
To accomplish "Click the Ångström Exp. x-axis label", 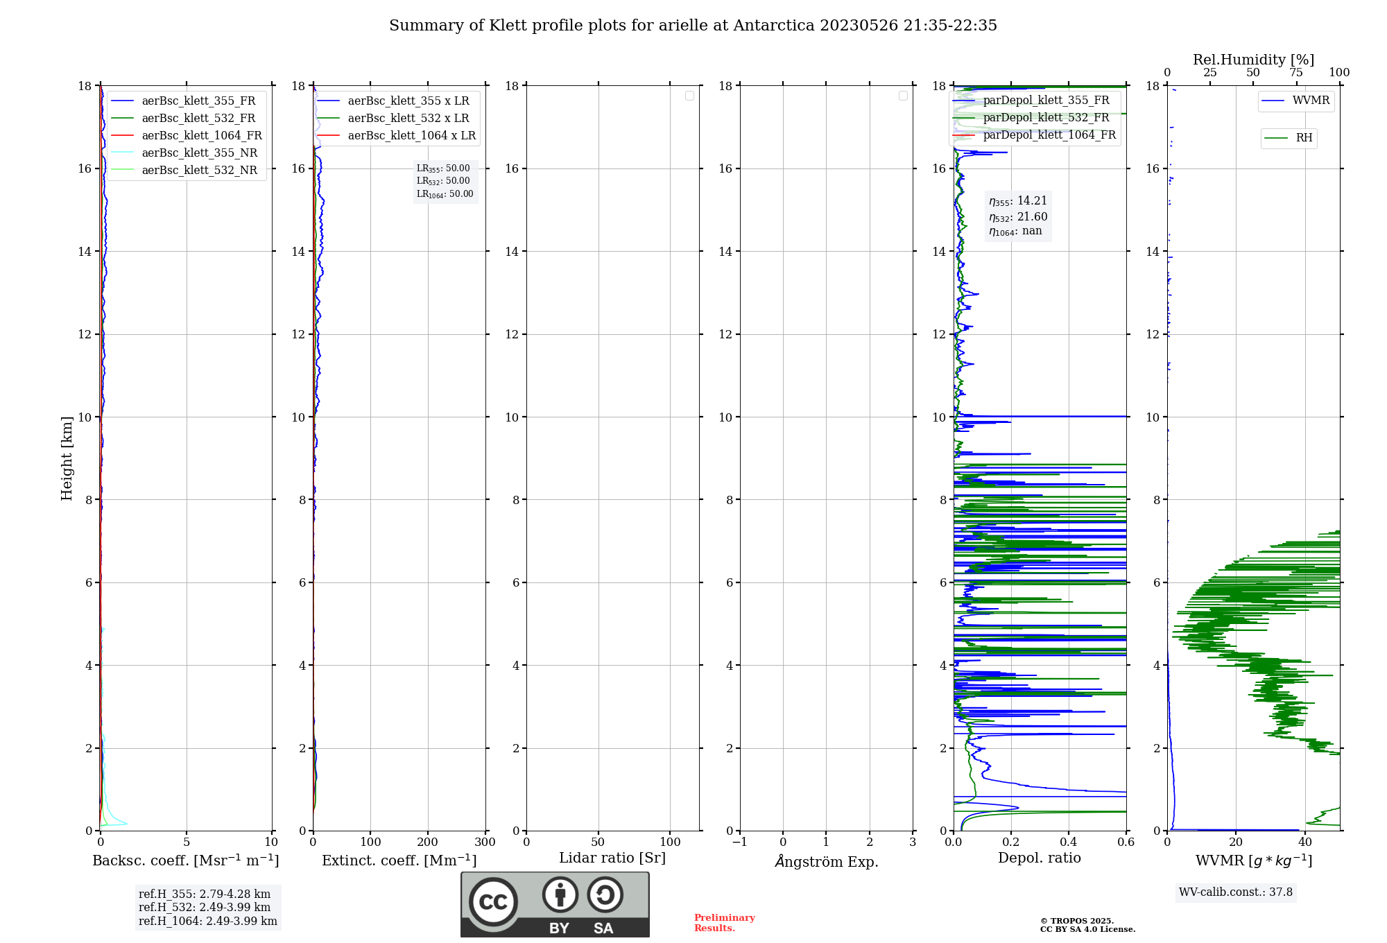I will pos(827,861).
